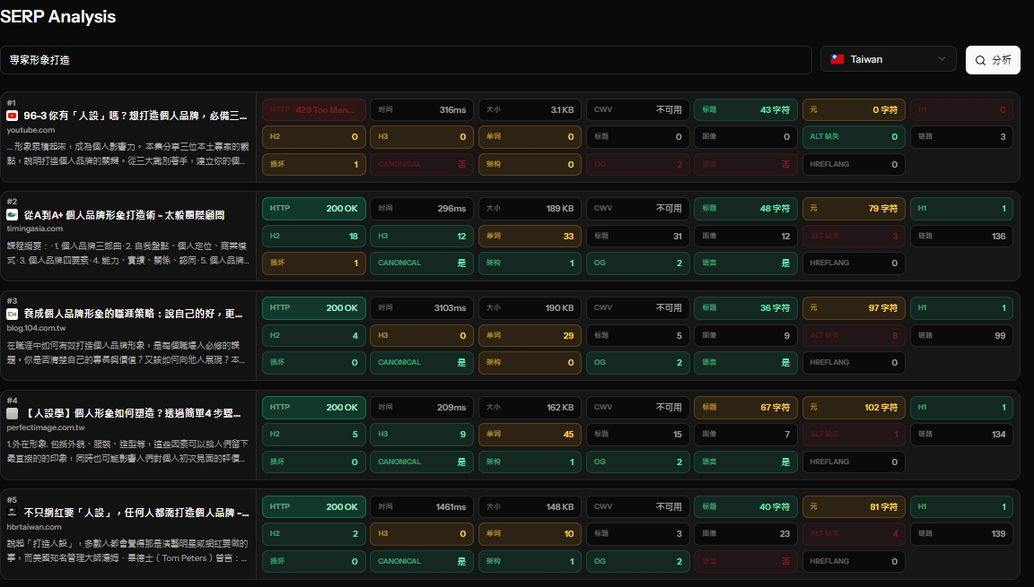
Task: Click the 81 字符 meta cell
Action: (854, 506)
